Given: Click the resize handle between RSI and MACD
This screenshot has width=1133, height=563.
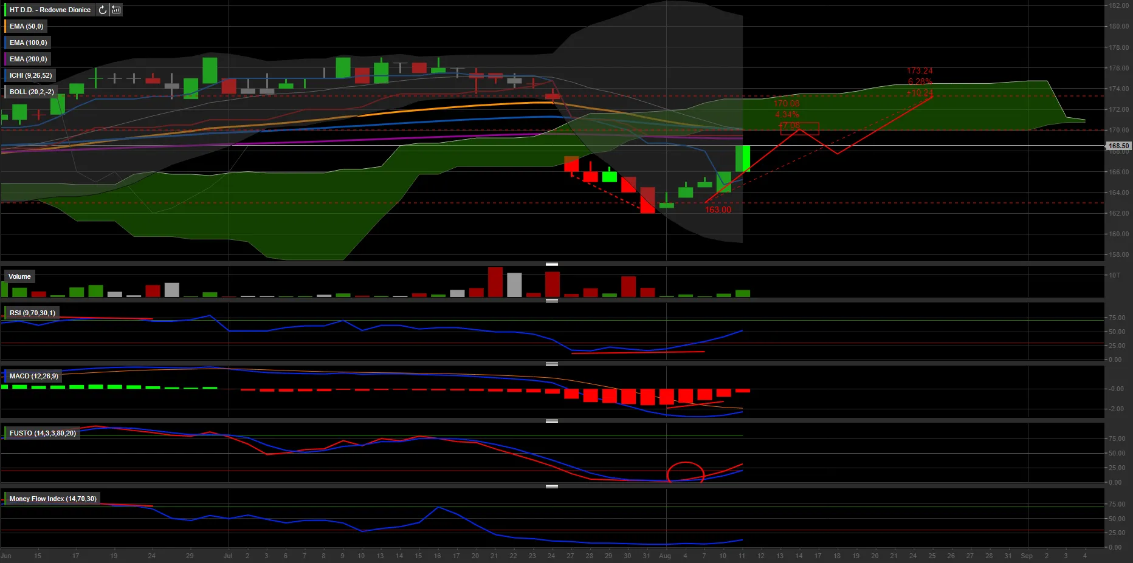Looking at the screenshot, I should point(552,364).
